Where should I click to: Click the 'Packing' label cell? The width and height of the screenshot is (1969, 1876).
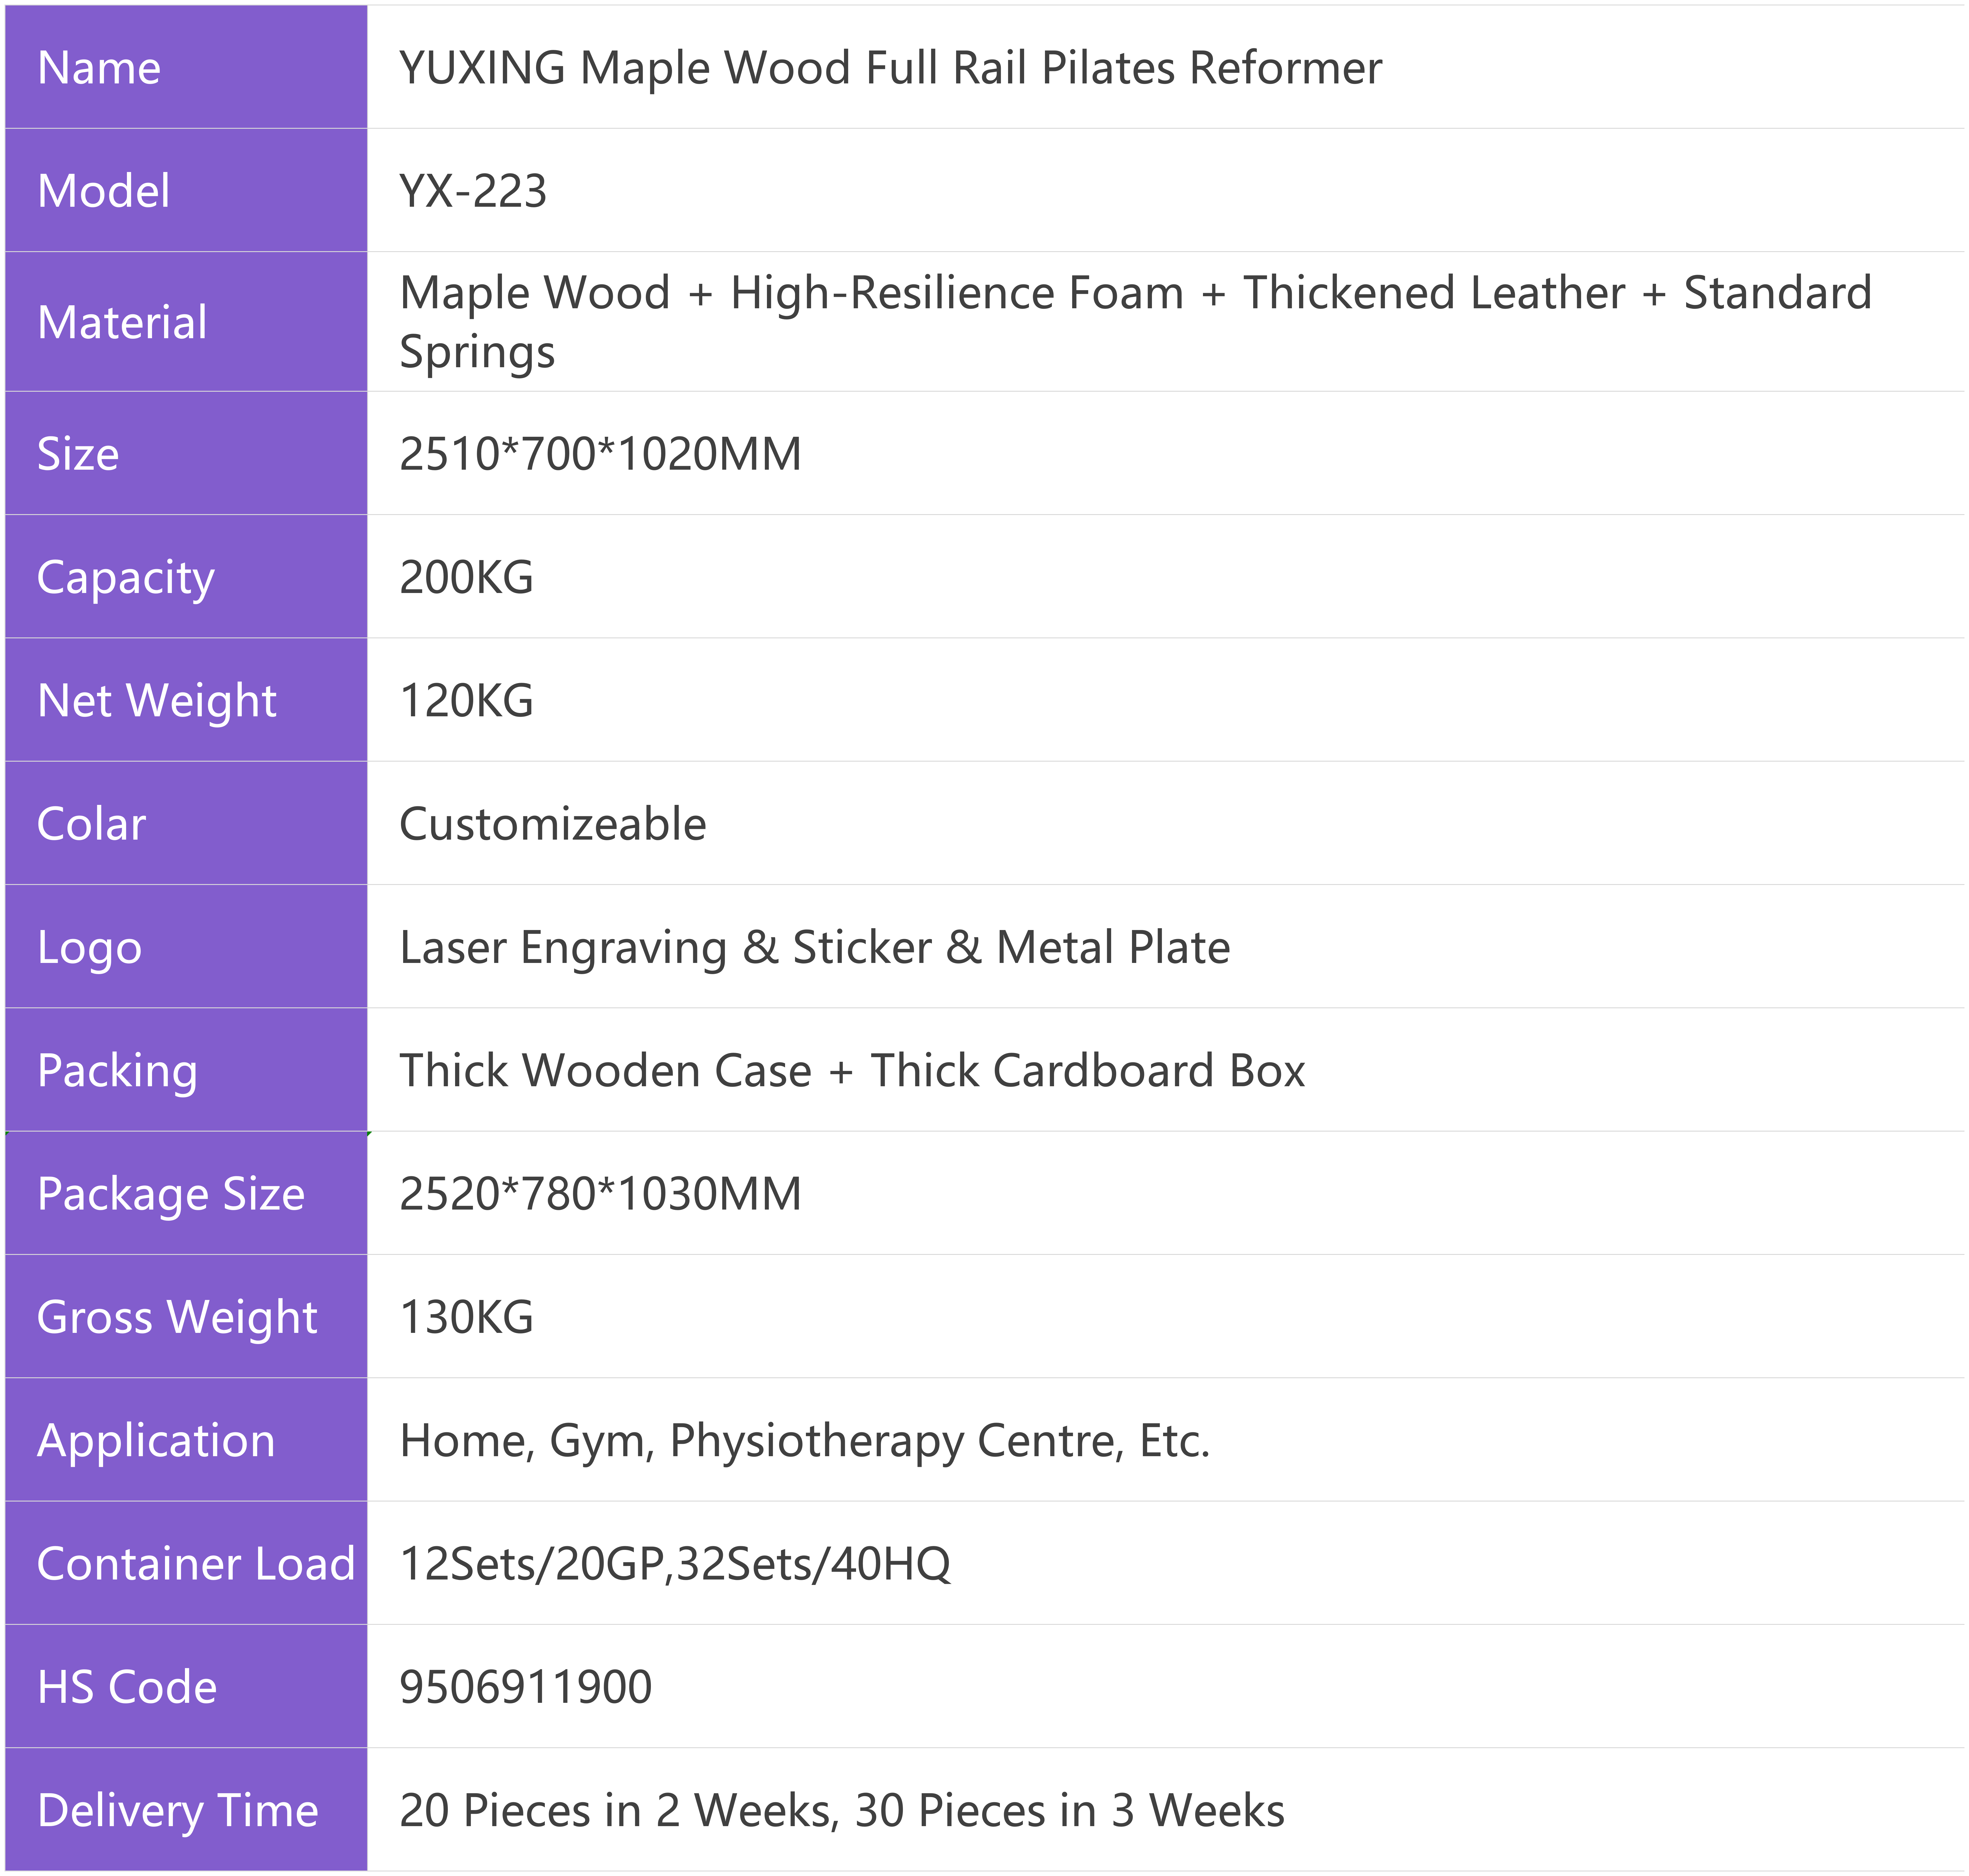(186, 1069)
